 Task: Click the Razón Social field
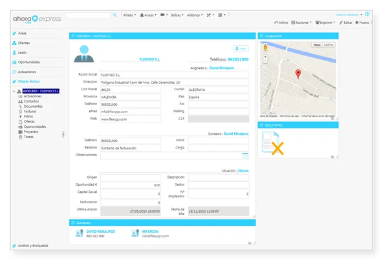coord(175,75)
